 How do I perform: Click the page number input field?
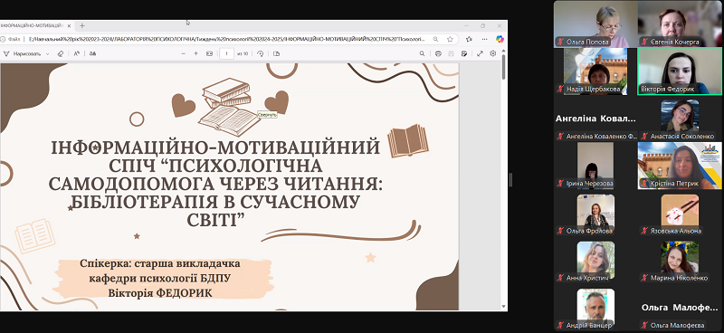pos(227,53)
